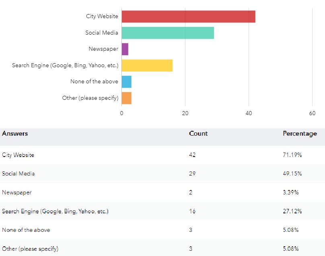Select the None of the above table row label
This screenshot has height=256, width=325.
coord(26,230)
